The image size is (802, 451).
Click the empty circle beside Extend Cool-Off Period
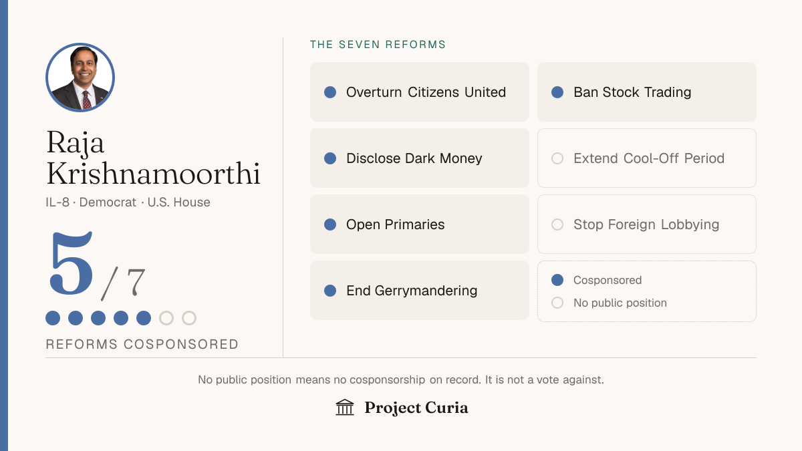pos(557,158)
